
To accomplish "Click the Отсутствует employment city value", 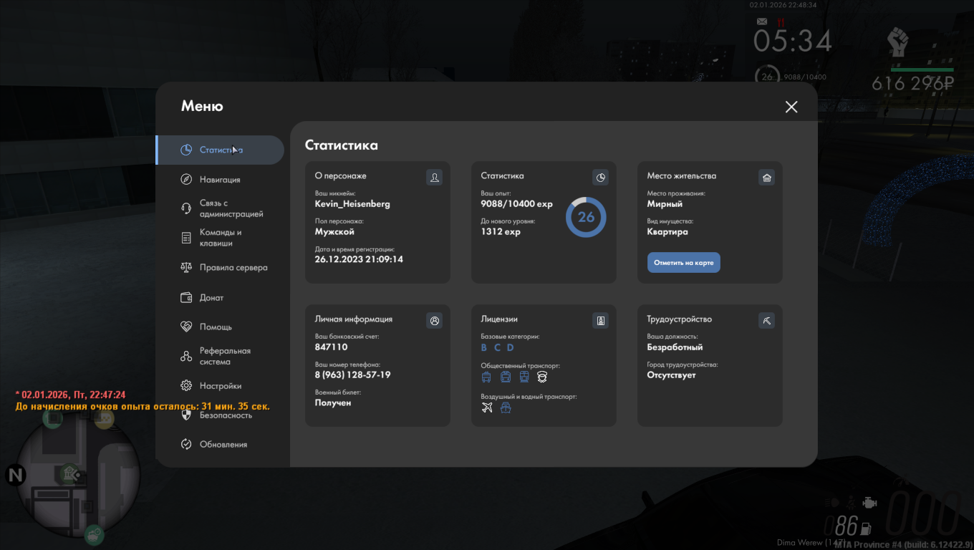I will (x=672, y=375).
